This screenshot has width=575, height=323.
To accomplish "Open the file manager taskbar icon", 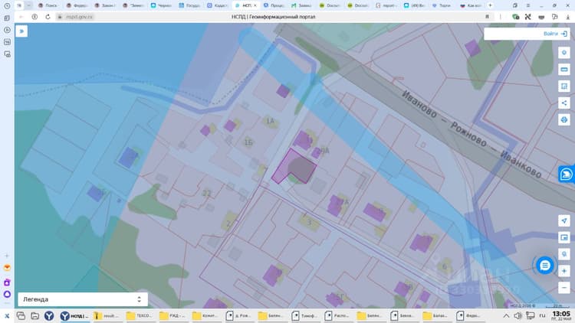I will pos(34,315).
